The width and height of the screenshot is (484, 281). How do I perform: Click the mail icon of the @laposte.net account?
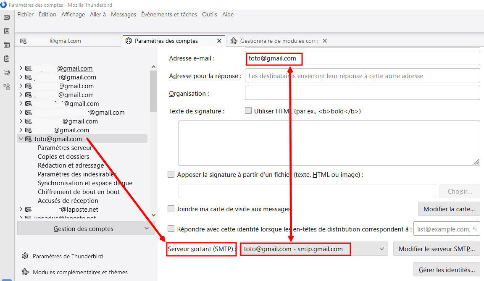(29, 210)
